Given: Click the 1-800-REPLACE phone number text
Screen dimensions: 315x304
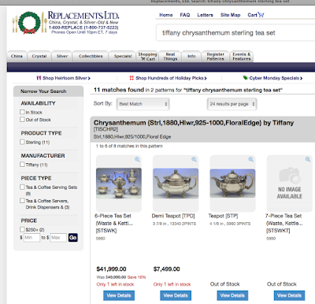Looking at the screenshot, I should 83,28.
